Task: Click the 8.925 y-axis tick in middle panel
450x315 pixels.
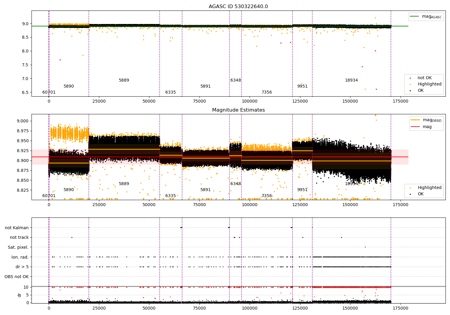Action: point(22,151)
